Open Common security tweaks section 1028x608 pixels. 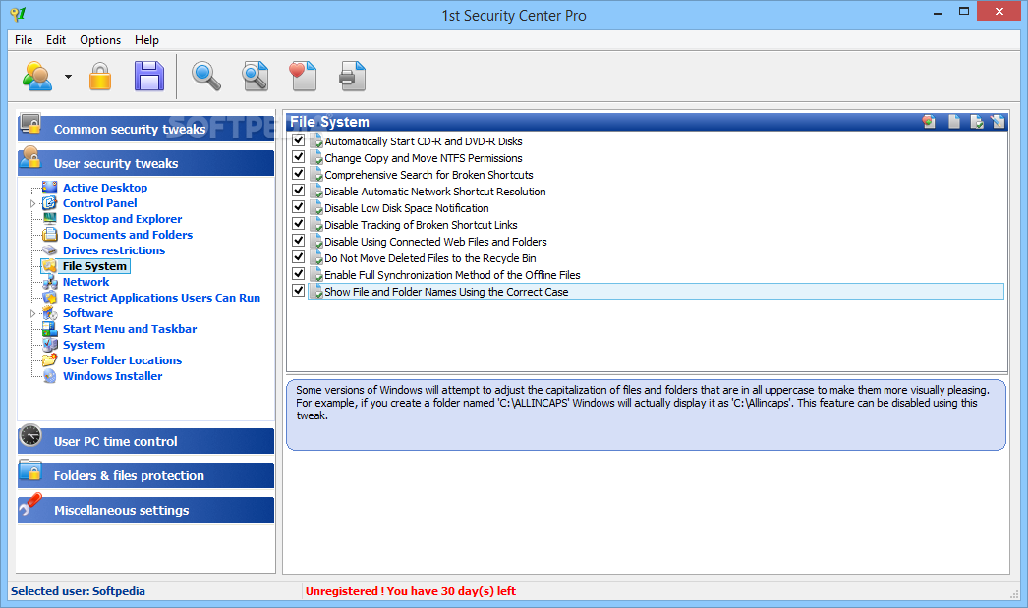click(145, 129)
